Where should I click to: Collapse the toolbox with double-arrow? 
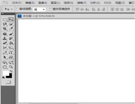[x=2, y=14]
